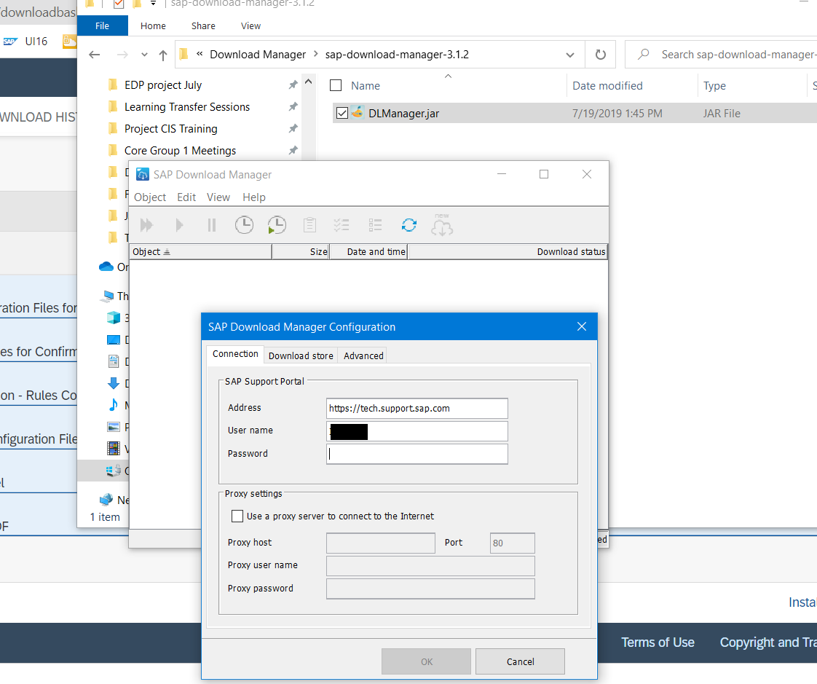
Task: Click the DLManager.jar file icon
Action: (357, 113)
